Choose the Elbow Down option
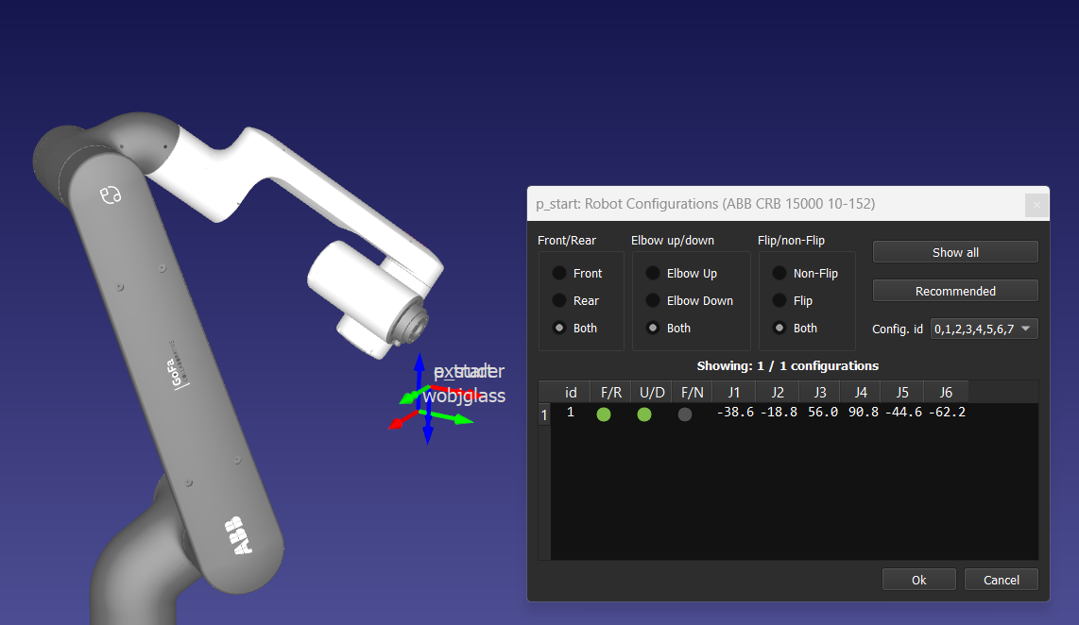This screenshot has width=1079, height=625. (653, 300)
